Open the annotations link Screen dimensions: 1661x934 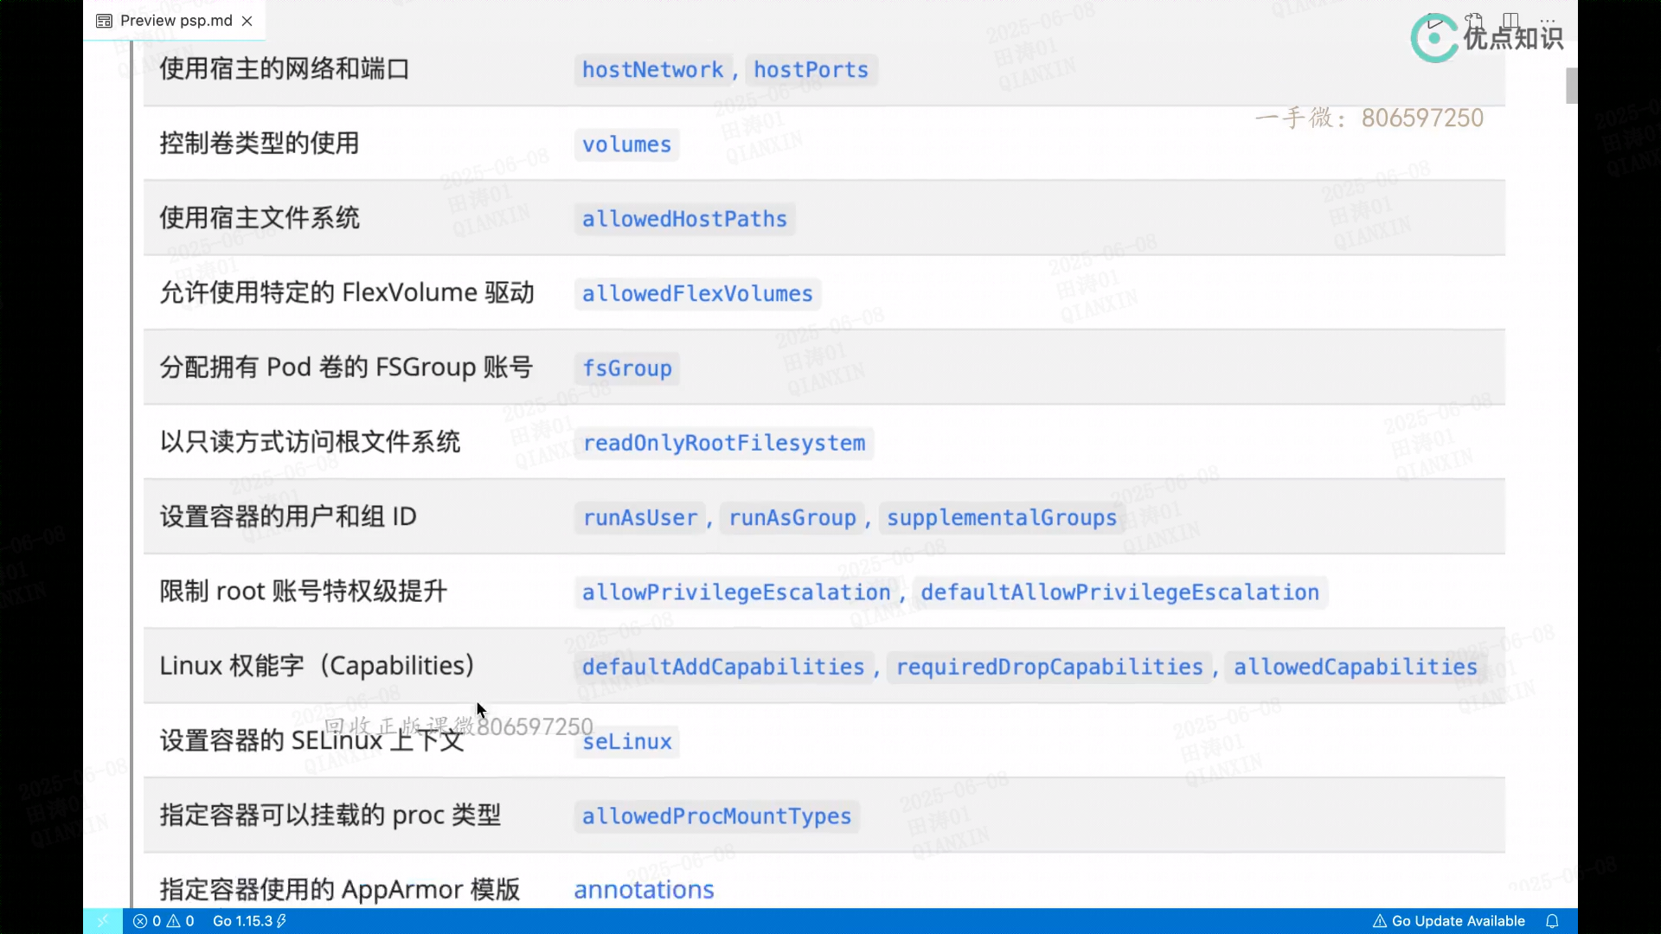(x=644, y=889)
